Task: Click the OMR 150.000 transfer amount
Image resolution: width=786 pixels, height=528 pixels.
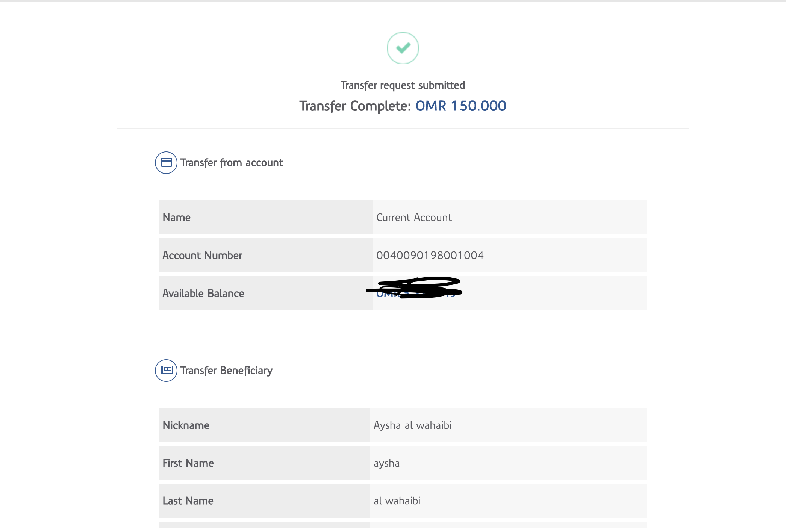Action: point(461,106)
